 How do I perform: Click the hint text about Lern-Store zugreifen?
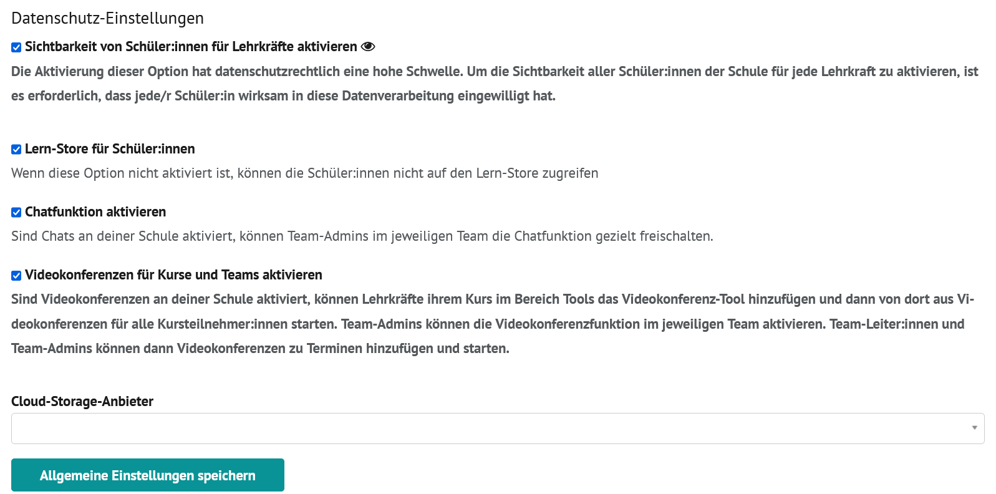[304, 173]
